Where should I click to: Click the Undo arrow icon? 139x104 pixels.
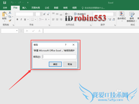[12, 3]
